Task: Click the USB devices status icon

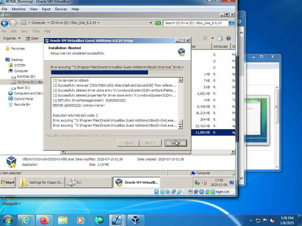Action: [x=179, y=192]
